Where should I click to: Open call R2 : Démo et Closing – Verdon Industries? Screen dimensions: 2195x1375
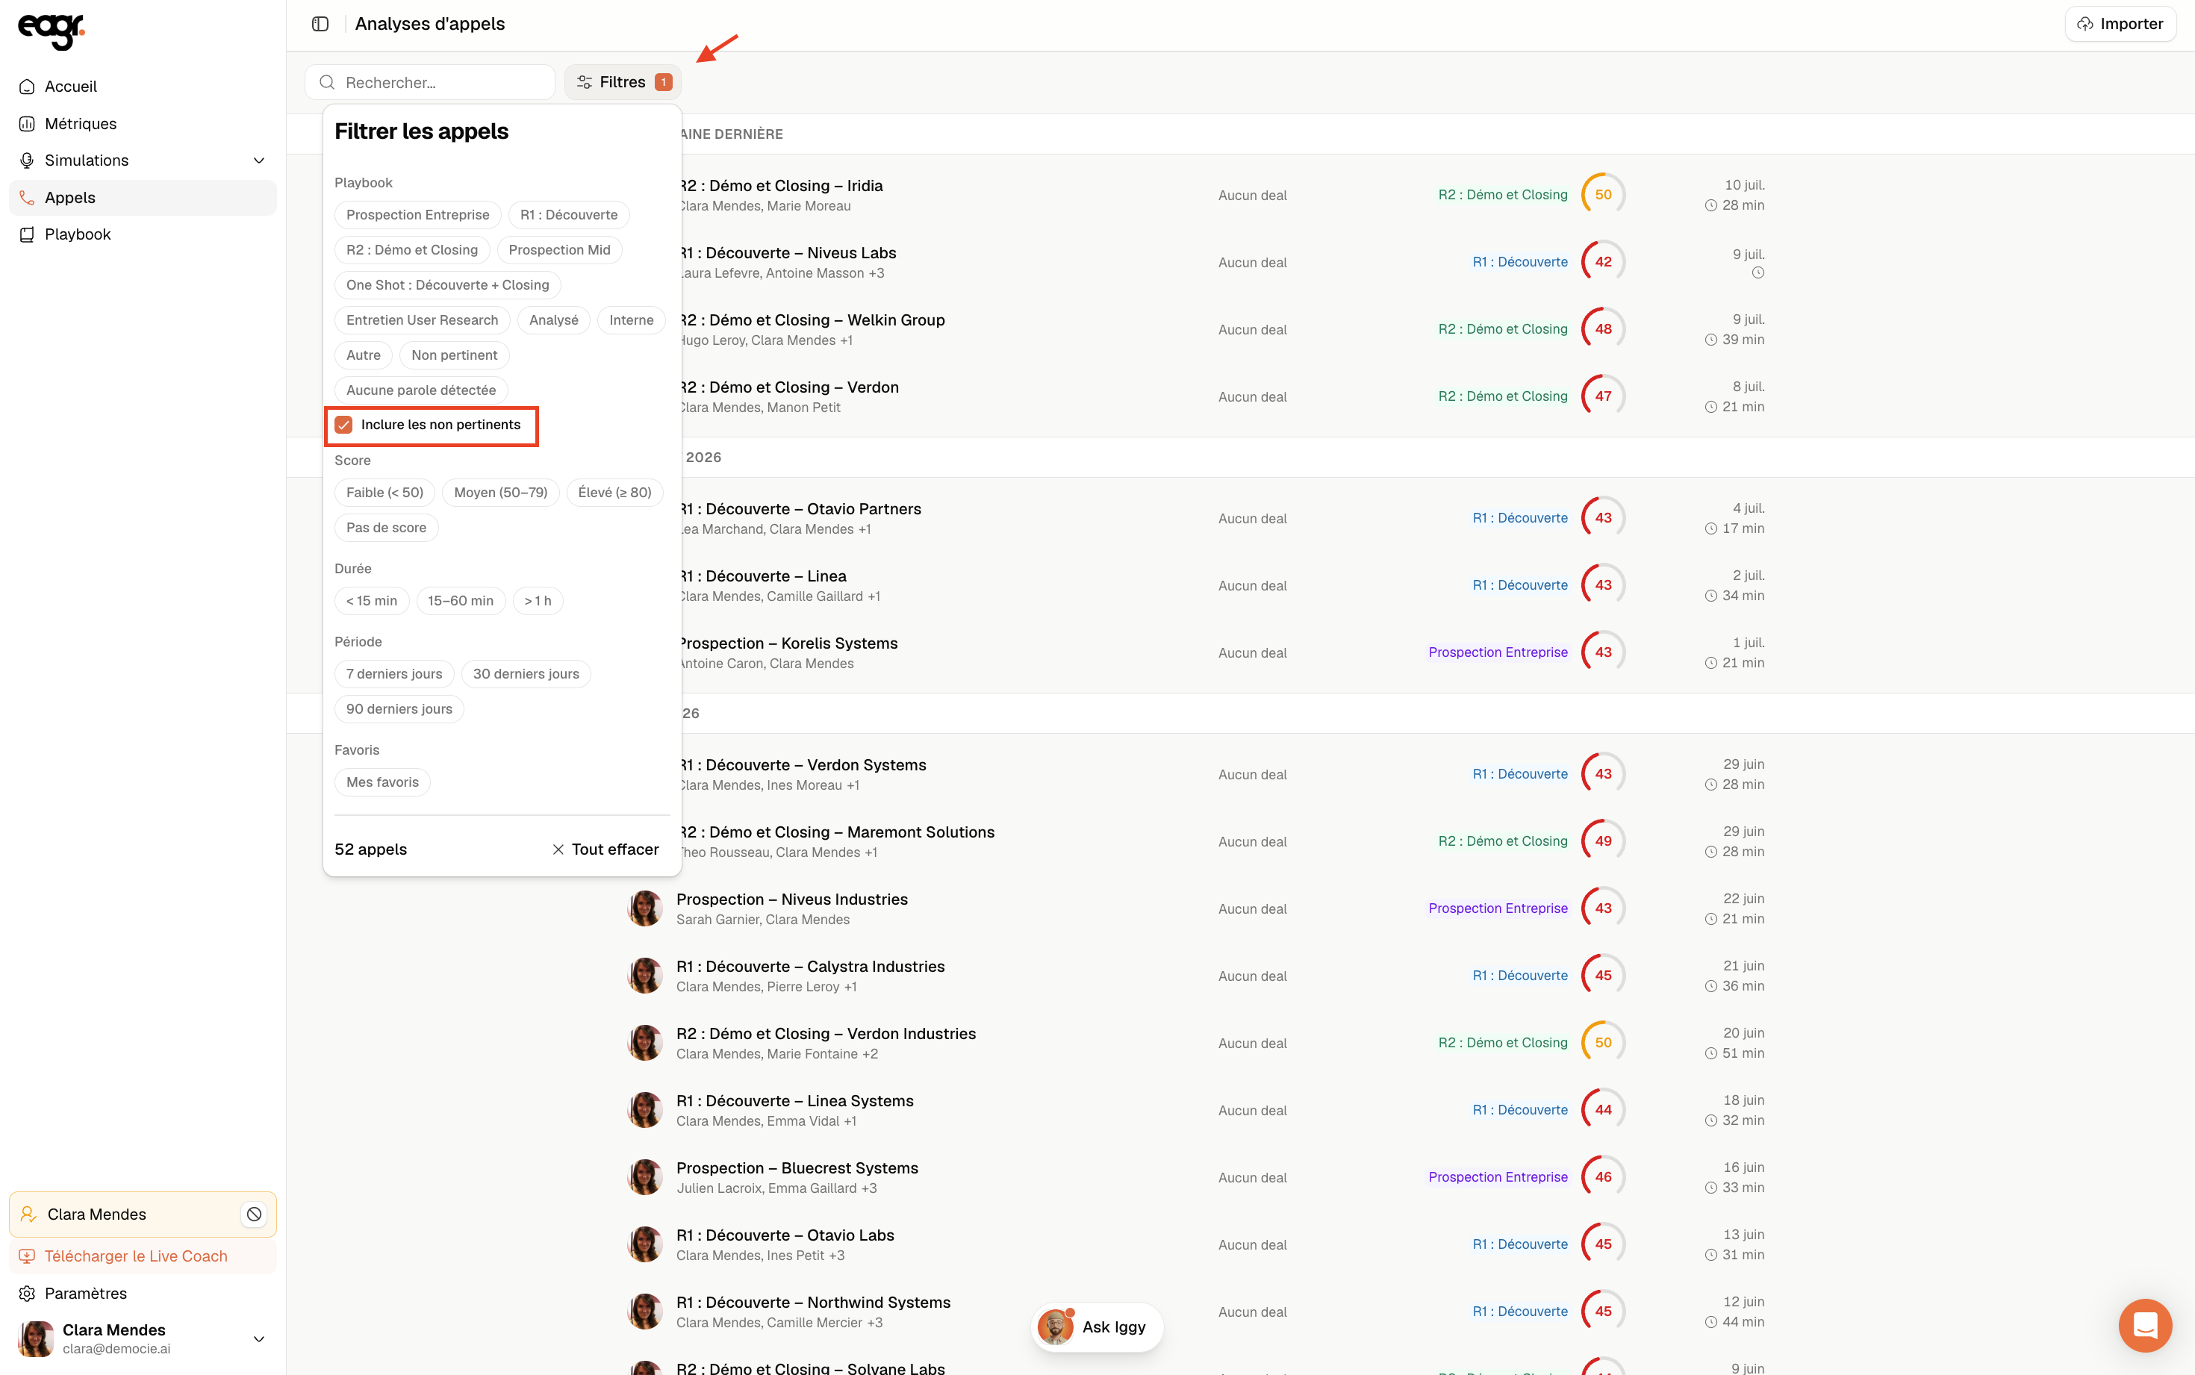[826, 1034]
